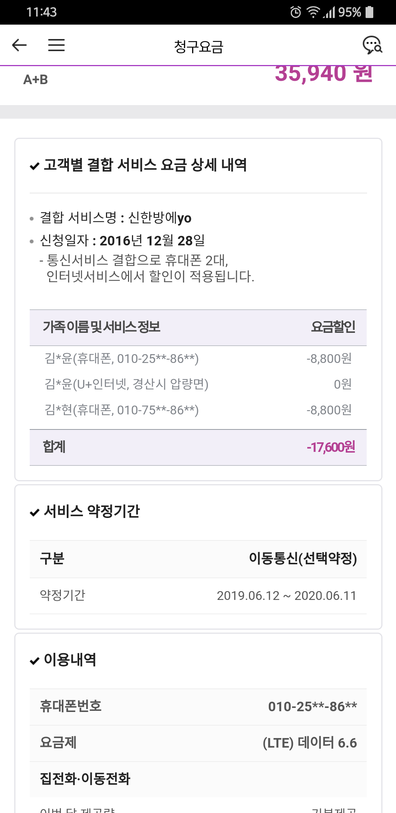
Task: Tap the 청구요금 page title
Action: point(198,47)
